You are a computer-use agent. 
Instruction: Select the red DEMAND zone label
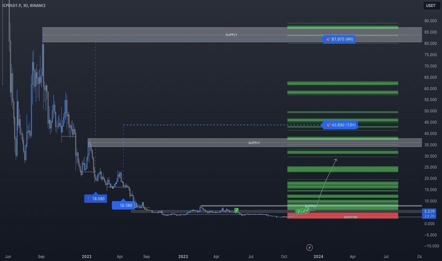(350, 217)
